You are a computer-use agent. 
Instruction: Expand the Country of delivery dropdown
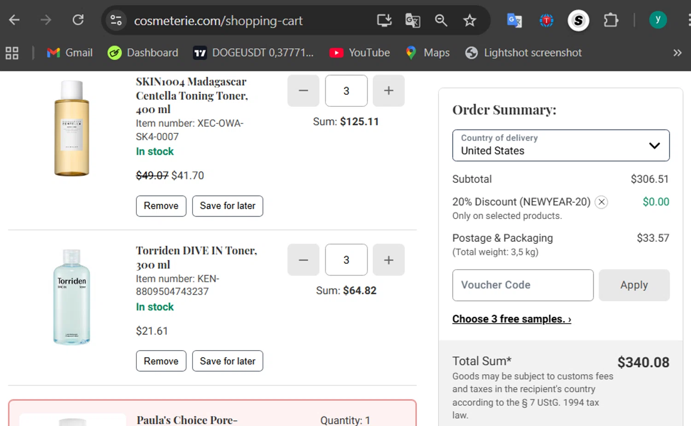click(561, 145)
